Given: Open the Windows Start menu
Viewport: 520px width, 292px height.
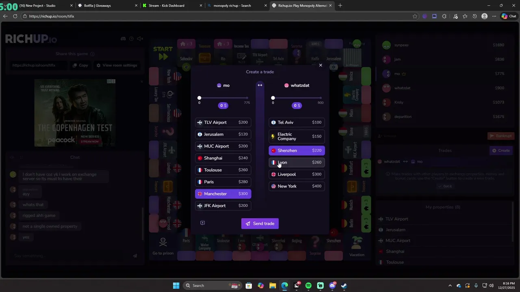Looking at the screenshot, I should point(176,286).
